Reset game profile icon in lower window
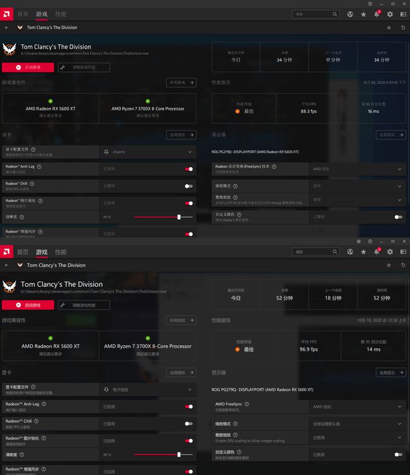 pos(403,265)
